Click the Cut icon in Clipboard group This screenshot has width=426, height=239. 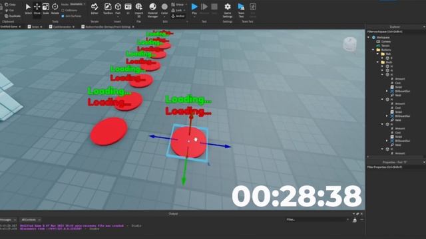(6, 11)
